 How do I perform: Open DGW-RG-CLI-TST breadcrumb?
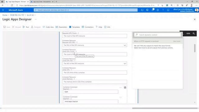(17, 15)
